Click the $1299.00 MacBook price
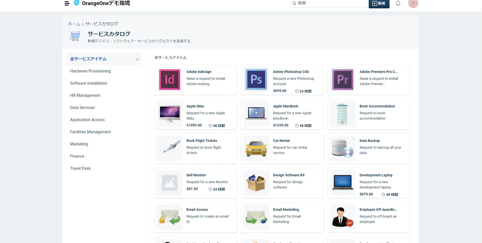482x243 pixels. point(281,125)
